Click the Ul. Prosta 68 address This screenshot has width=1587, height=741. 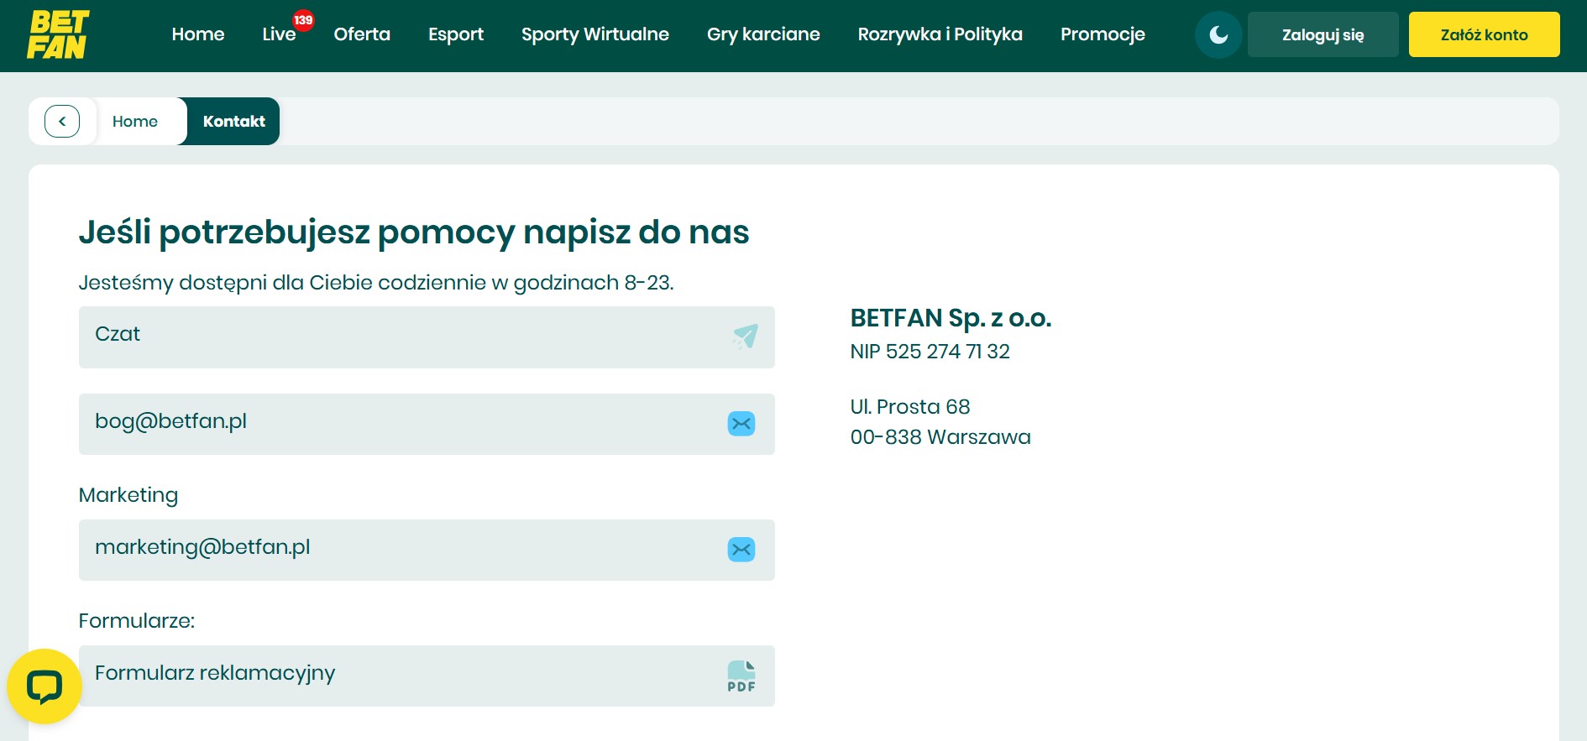coord(910,407)
